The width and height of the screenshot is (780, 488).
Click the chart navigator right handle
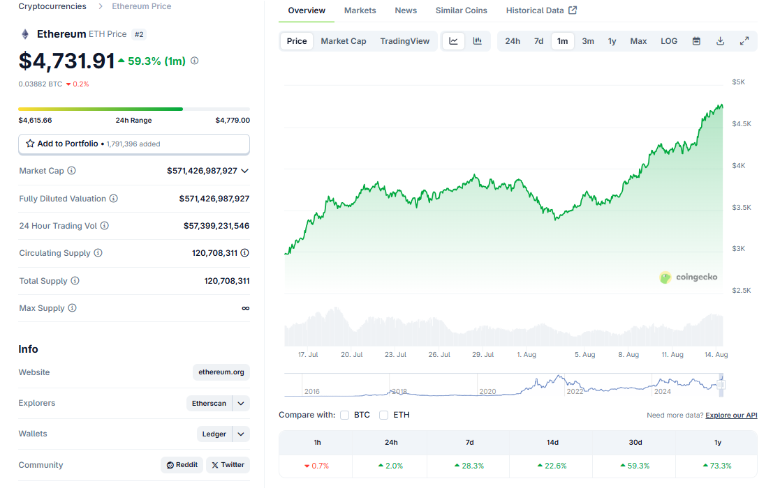[721, 385]
